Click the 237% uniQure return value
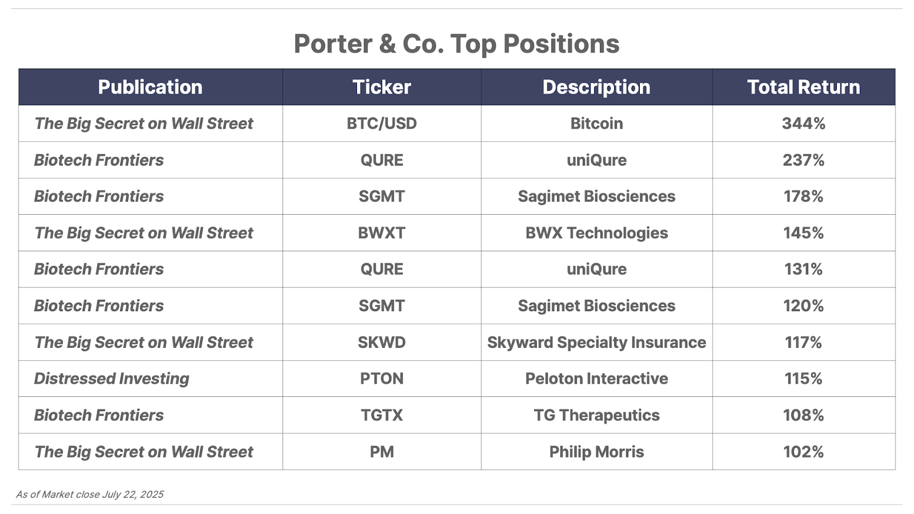The height and width of the screenshot is (514, 914). tap(804, 160)
